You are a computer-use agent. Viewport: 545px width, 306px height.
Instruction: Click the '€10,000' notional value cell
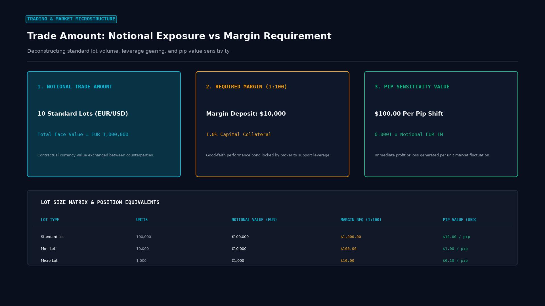(x=239, y=249)
